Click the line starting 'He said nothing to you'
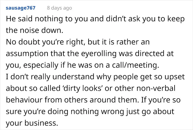The image size is (193, 130). (x=95, y=19)
